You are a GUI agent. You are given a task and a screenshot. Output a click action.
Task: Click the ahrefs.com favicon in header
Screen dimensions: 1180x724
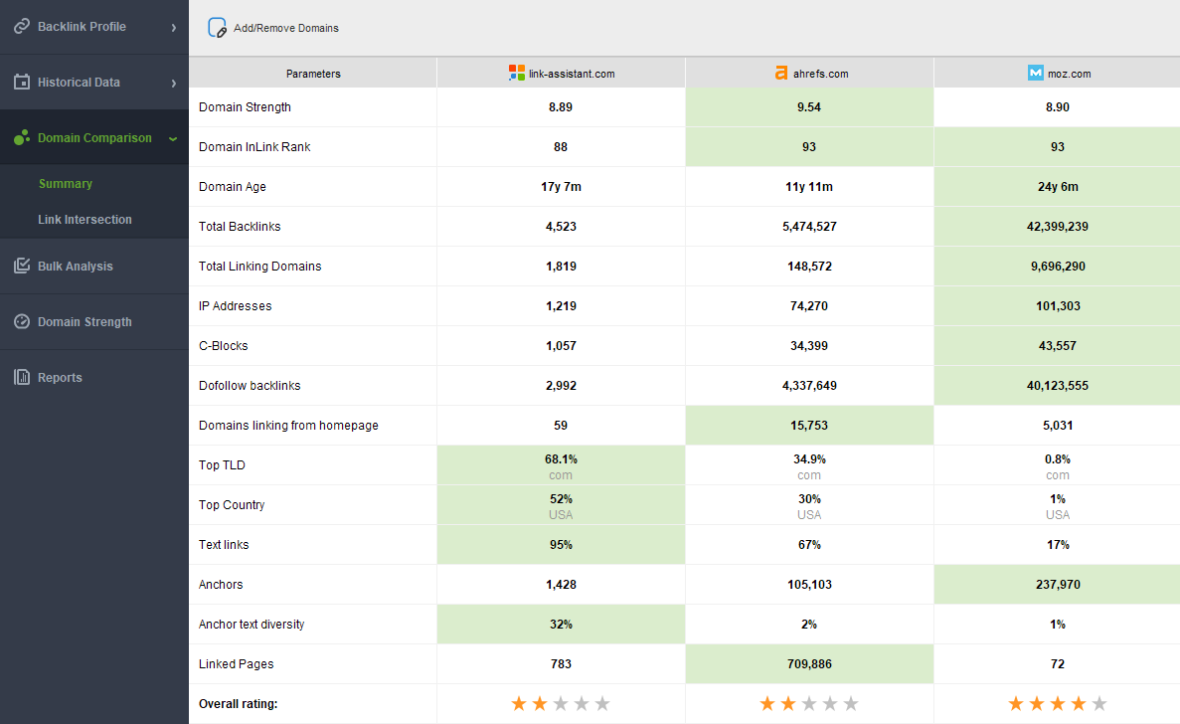click(781, 73)
